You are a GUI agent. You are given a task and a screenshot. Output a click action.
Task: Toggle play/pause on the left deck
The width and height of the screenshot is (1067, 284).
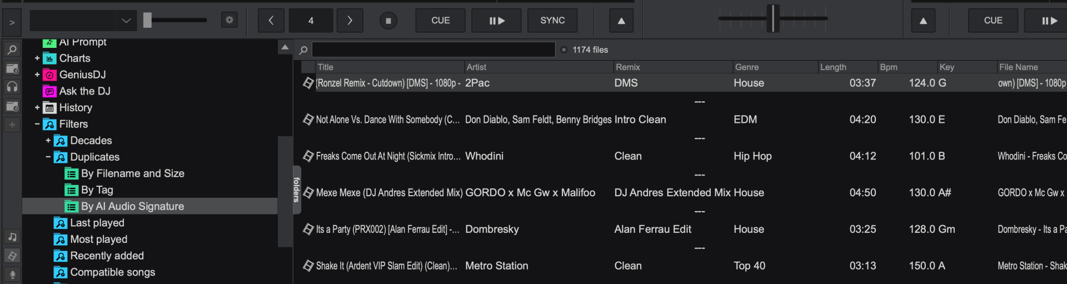(496, 21)
